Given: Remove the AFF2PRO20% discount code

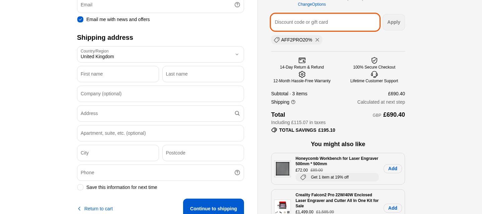Looking at the screenshot, I should click(x=317, y=40).
